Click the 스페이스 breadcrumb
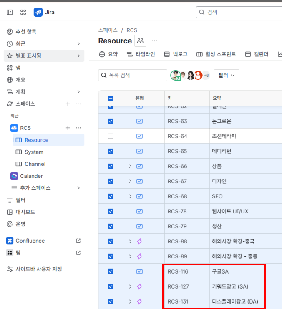Screen dimensions: 282x309 (x=108, y=30)
